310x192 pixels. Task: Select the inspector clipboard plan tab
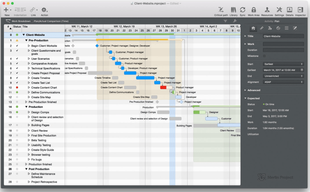click(253, 28)
